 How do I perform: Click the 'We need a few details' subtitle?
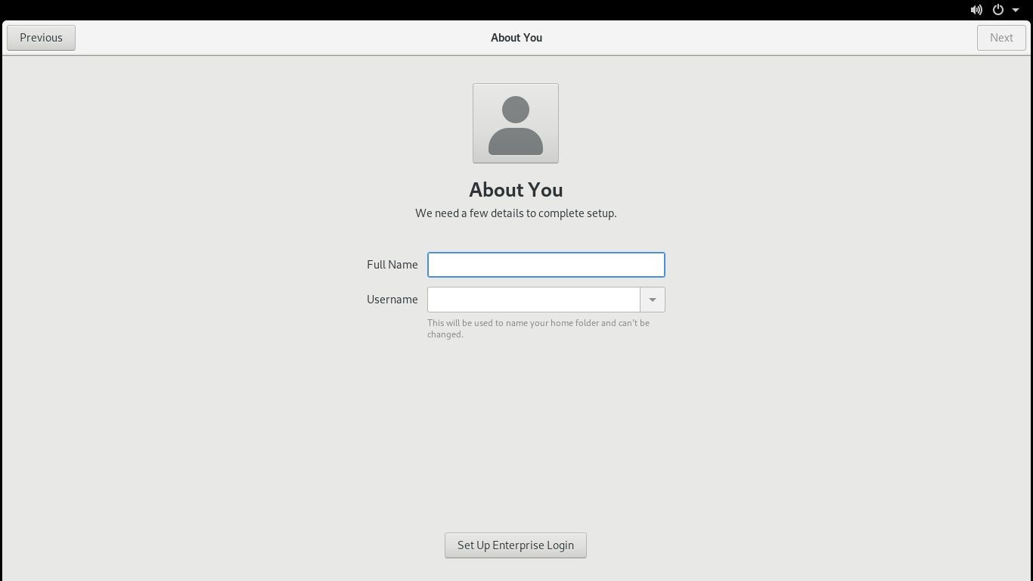point(516,213)
